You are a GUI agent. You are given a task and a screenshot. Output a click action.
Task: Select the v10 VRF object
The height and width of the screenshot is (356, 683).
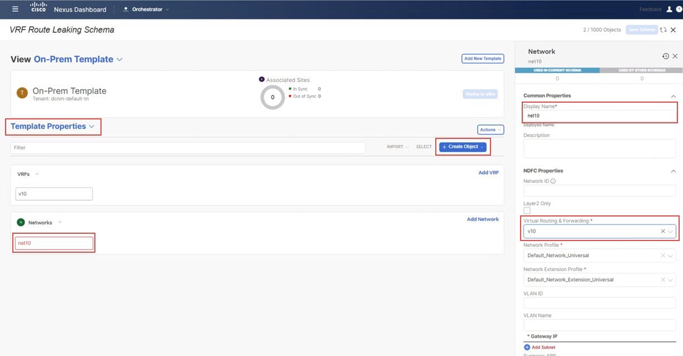click(x=54, y=194)
